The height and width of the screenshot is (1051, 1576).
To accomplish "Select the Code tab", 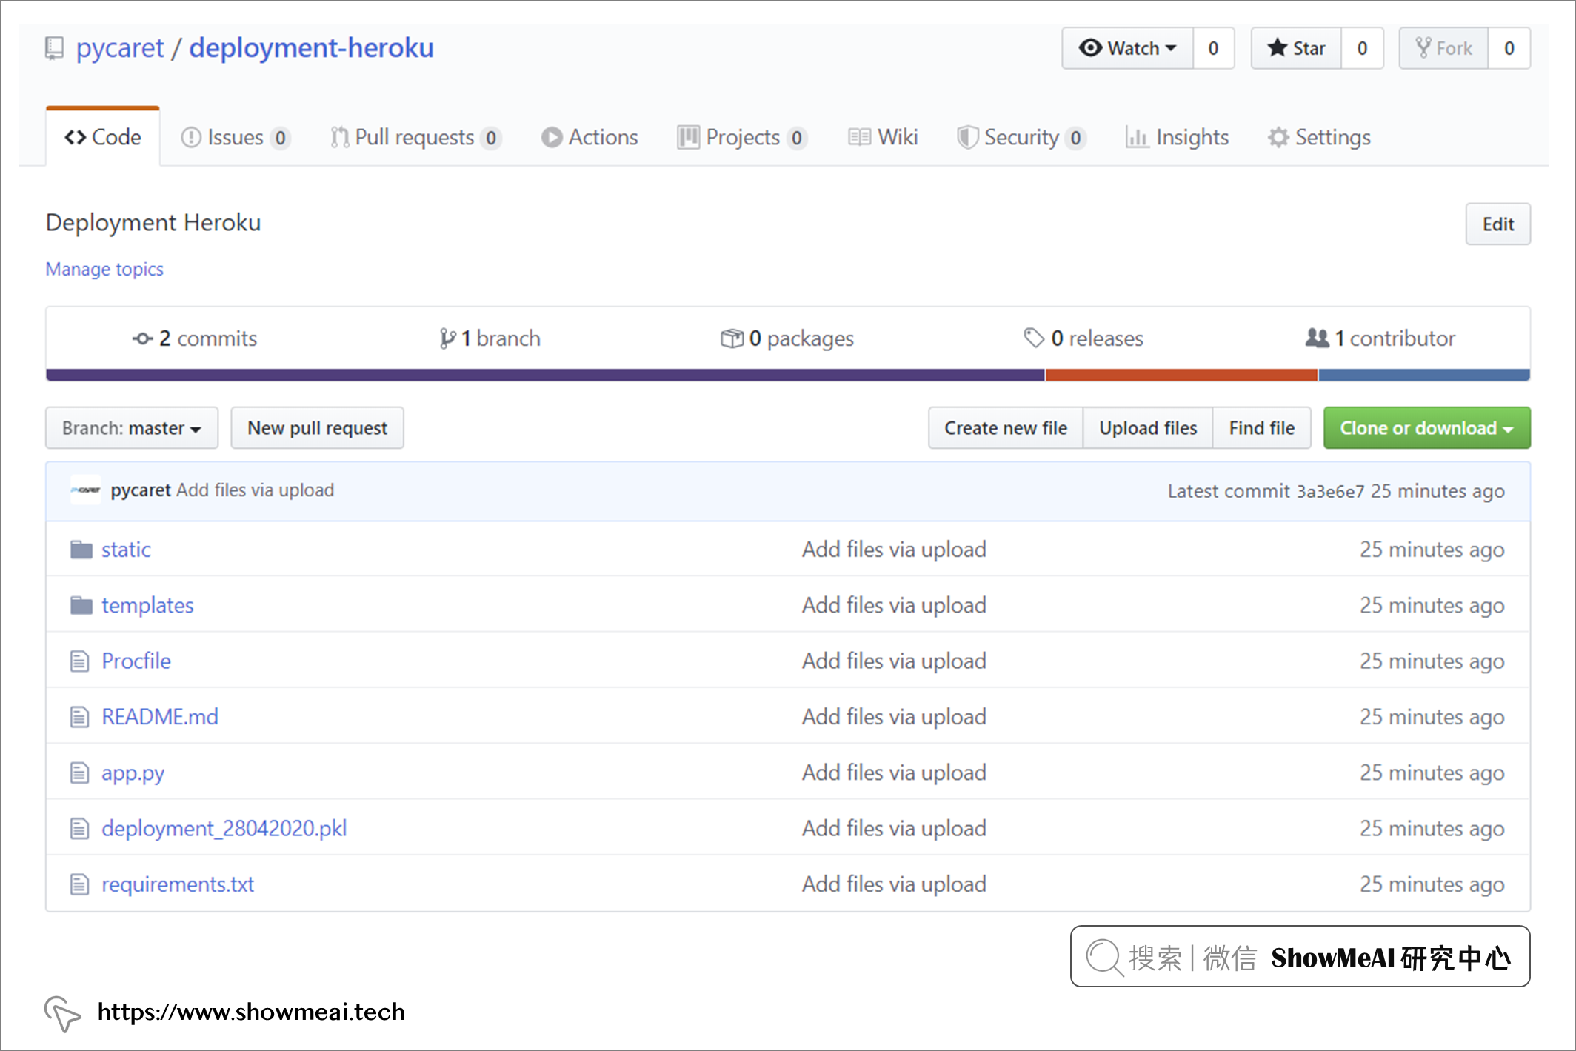I will tap(103, 136).
